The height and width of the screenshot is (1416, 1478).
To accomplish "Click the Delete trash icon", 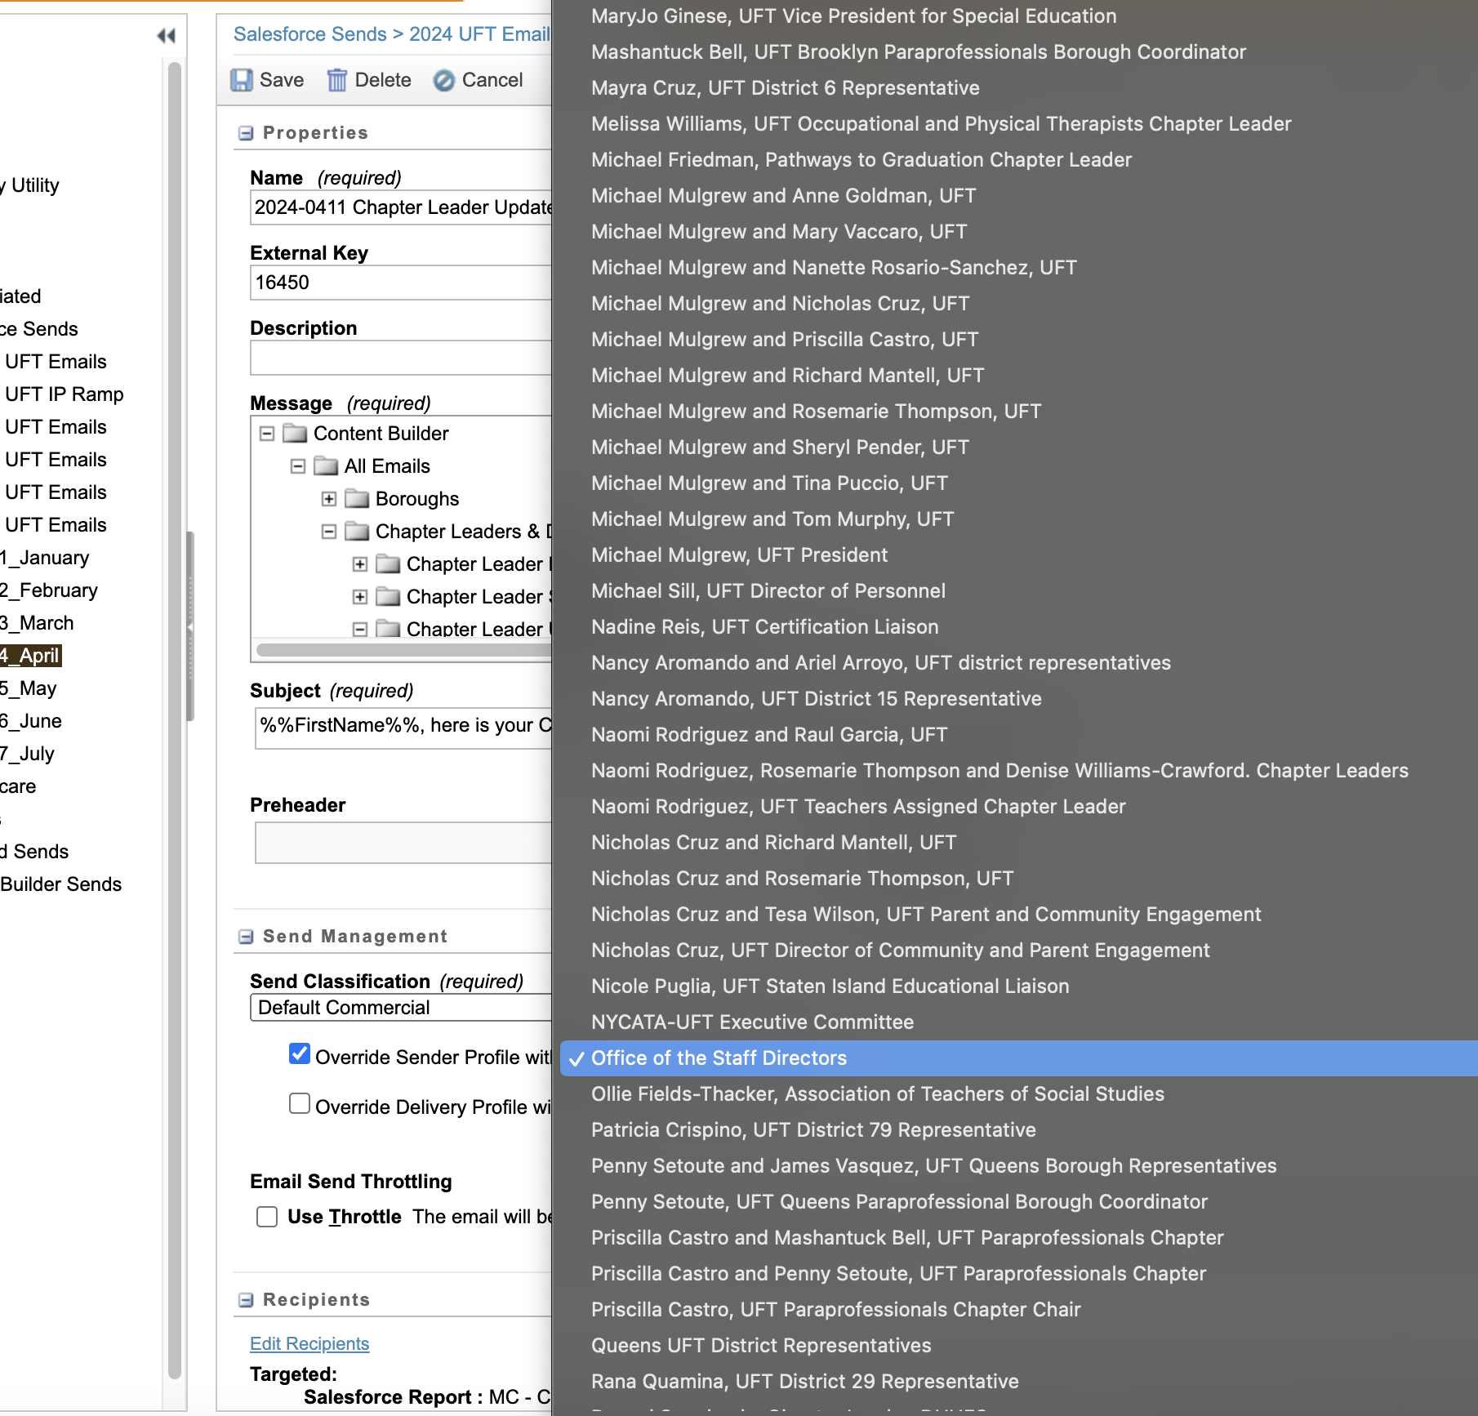I will 336,80.
